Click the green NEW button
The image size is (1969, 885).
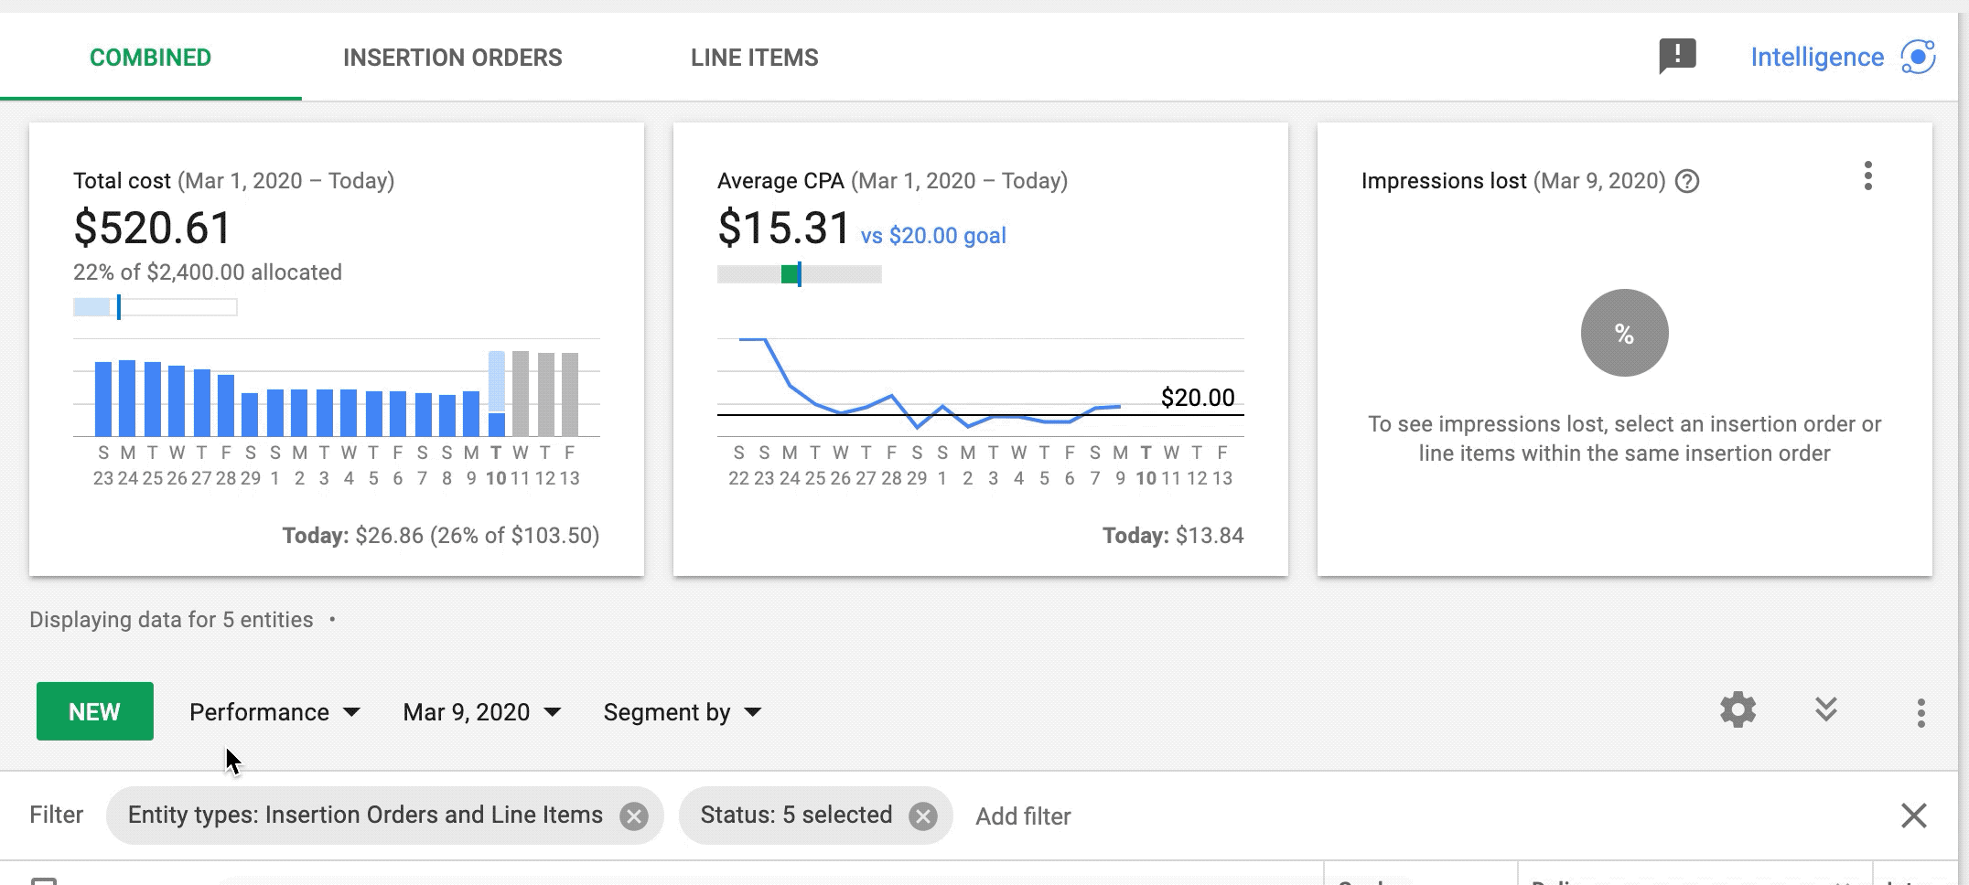94,711
